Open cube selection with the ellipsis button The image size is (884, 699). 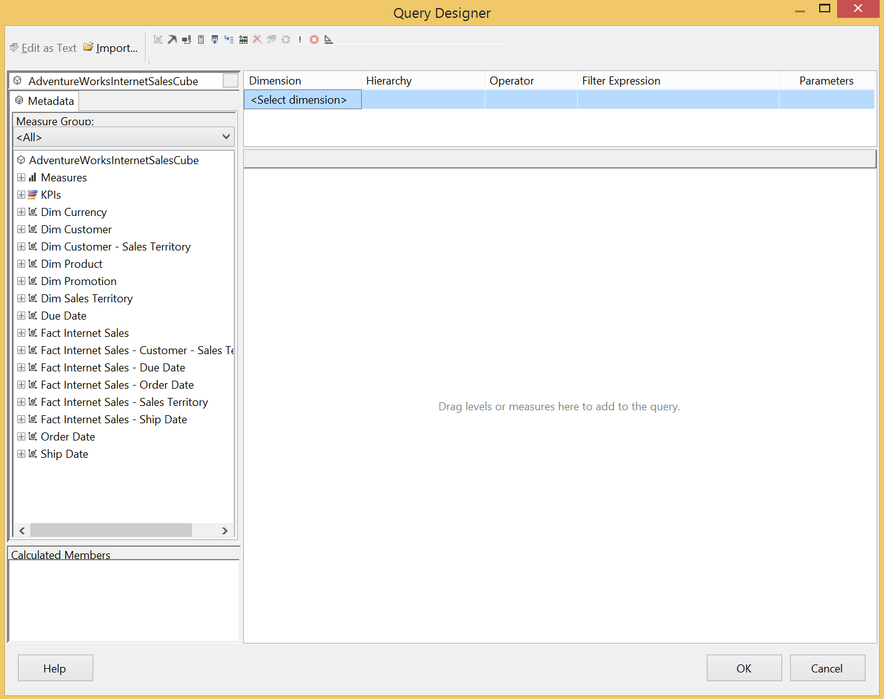point(230,81)
